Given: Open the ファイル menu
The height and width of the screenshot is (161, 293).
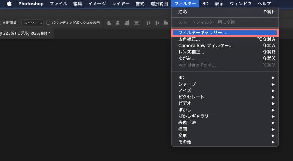Looking at the screenshot, I should point(59,4).
